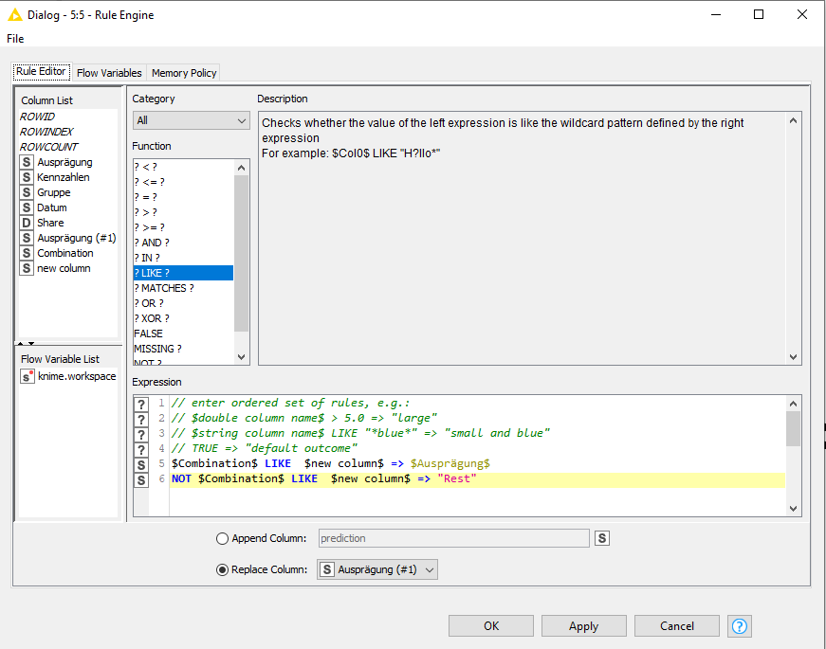
Task: Select ROWID in the Column List
Action: [37, 117]
